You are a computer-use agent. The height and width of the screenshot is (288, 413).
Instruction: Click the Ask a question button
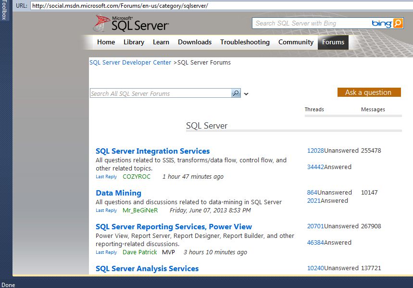369,92
